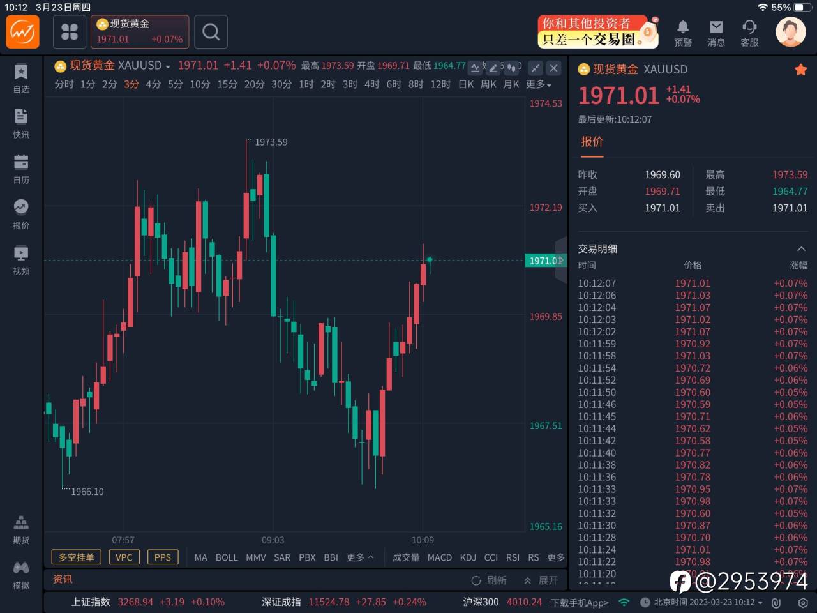Click the 沪深300 4010.24 ticker

[x=502, y=602]
